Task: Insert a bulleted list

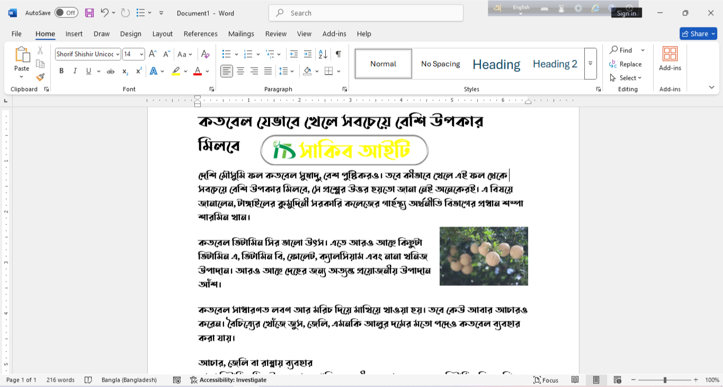Action: [226, 54]
